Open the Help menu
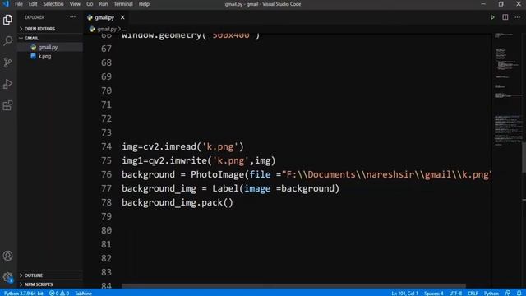Image resolution: width=526 pixels, height=296 pixels. (x=144, y=4)
